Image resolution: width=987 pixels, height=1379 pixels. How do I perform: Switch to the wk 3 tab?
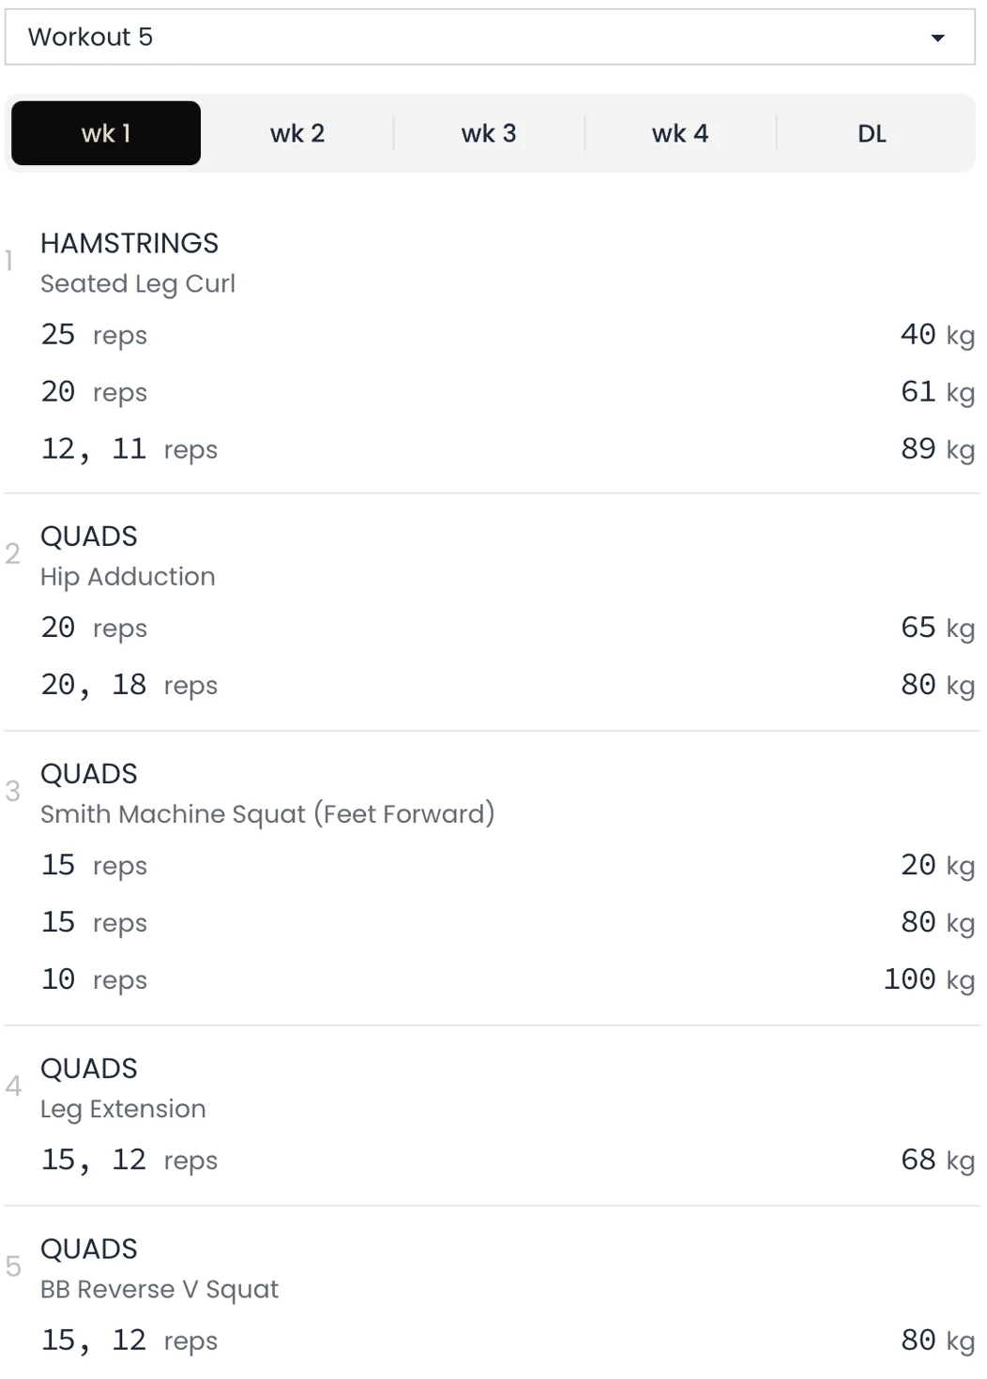pos(489,133)
